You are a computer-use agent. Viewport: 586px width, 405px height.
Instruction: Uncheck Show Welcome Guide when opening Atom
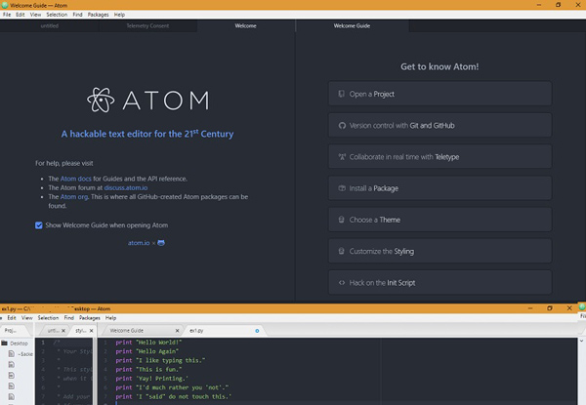[x=39, y=225]
